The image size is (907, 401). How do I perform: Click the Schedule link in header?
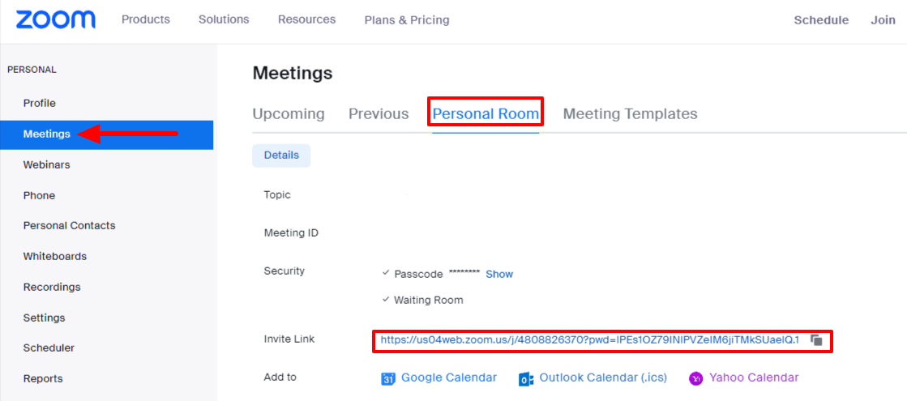point(821,20)
